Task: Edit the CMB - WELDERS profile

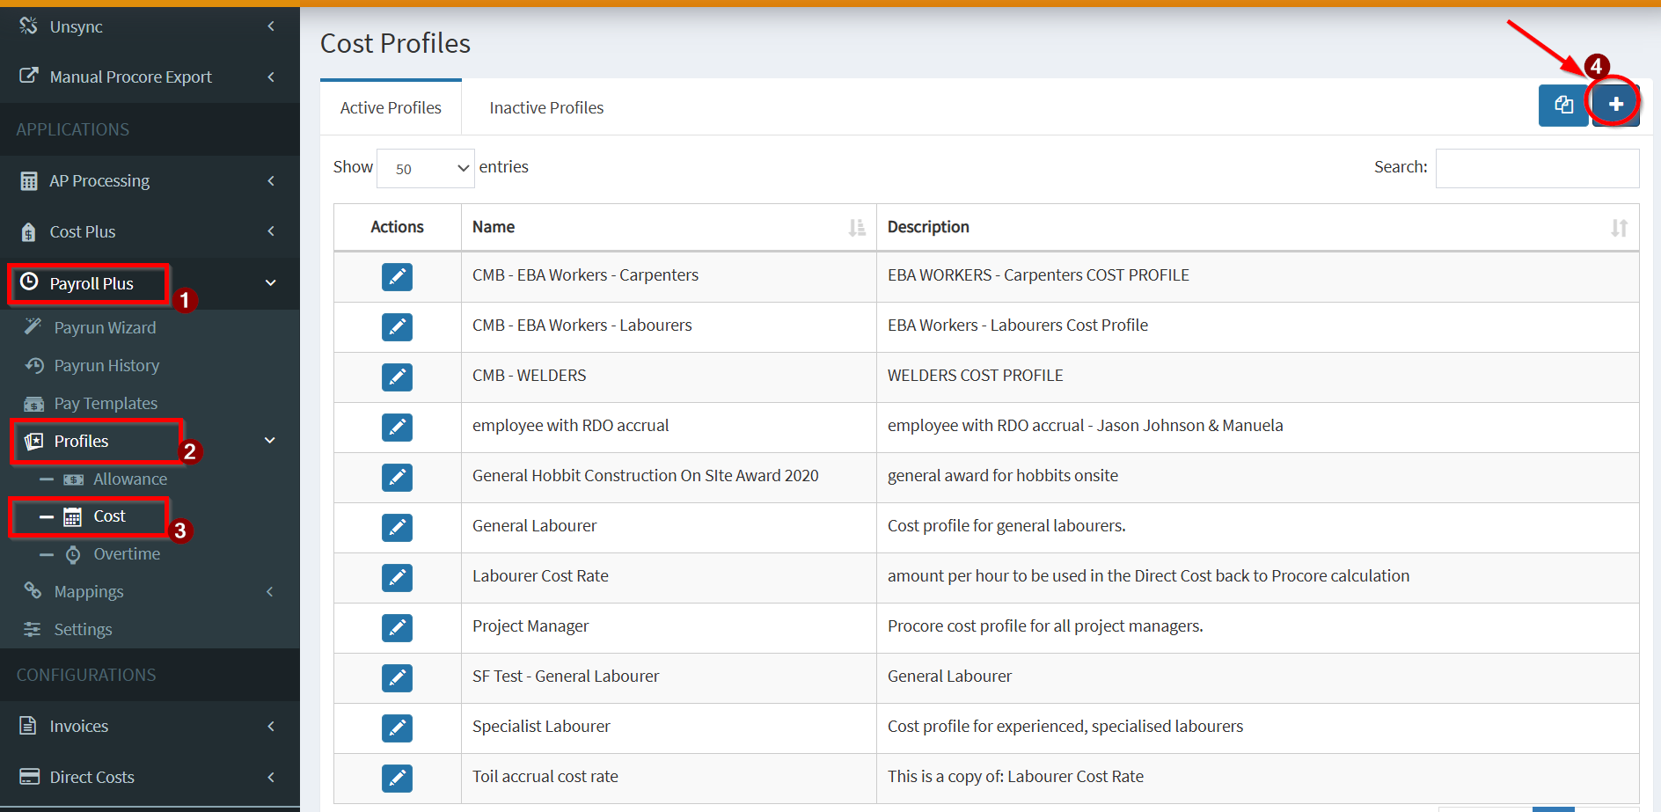Action: [x=397, y=377]
